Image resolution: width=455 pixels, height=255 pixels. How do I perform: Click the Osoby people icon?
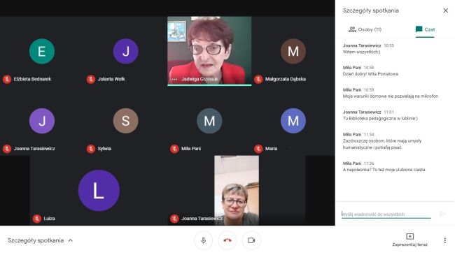point(352,29)
